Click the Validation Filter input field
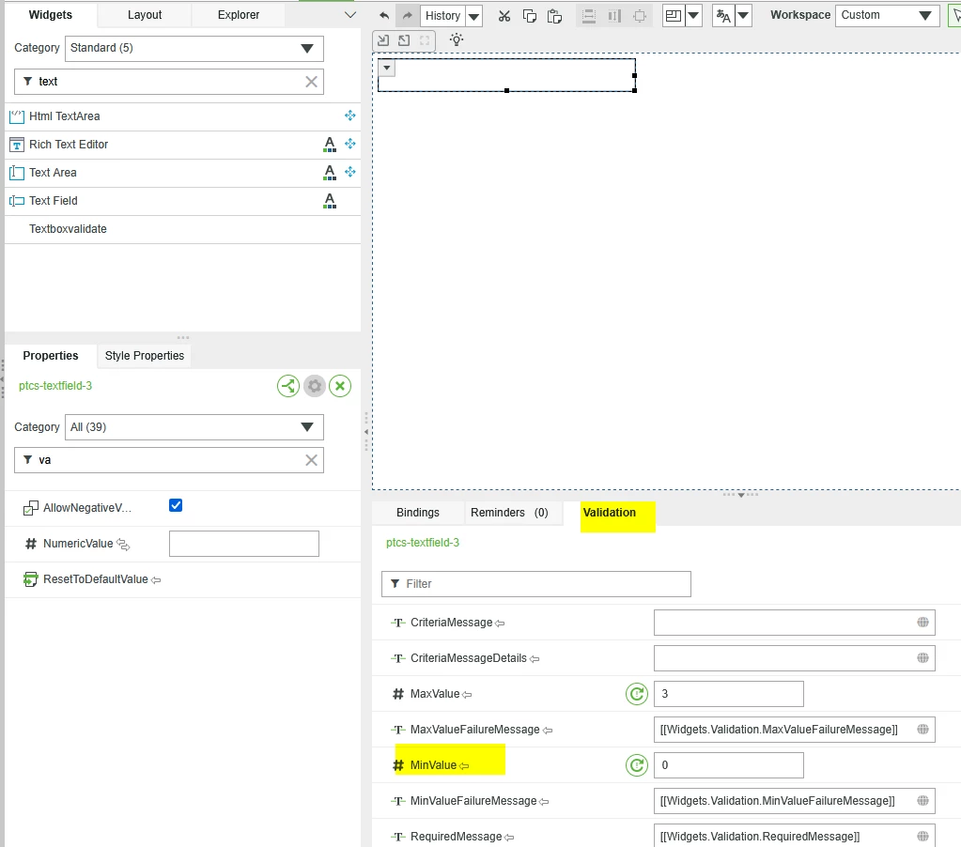This screenshot has width=961, height=847. tap(536, 584)
